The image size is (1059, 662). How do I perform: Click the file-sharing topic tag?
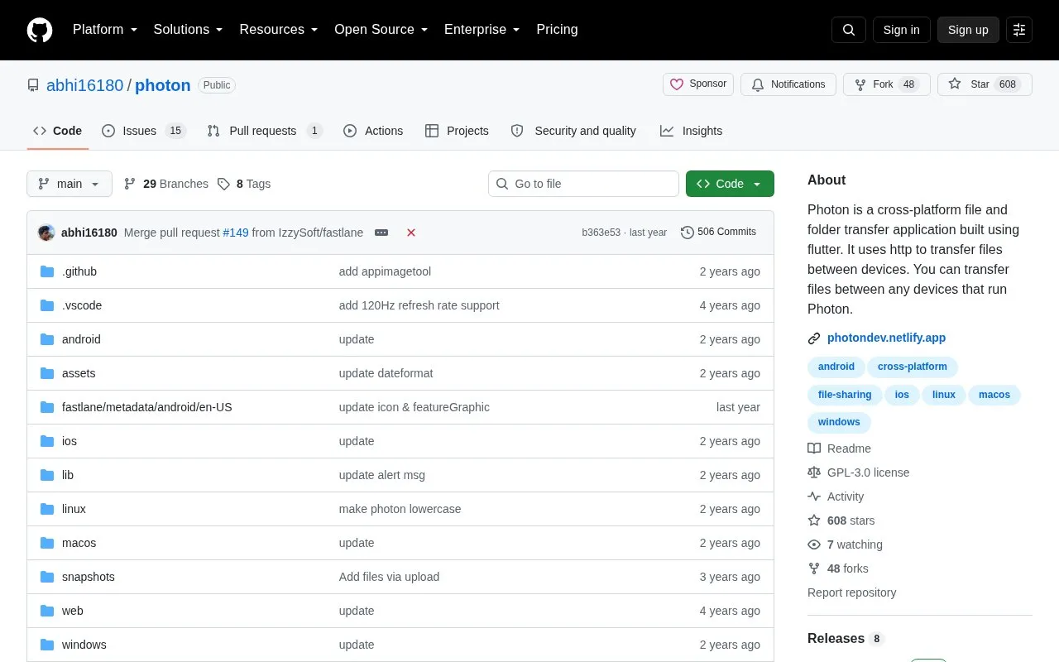[845, 395]
